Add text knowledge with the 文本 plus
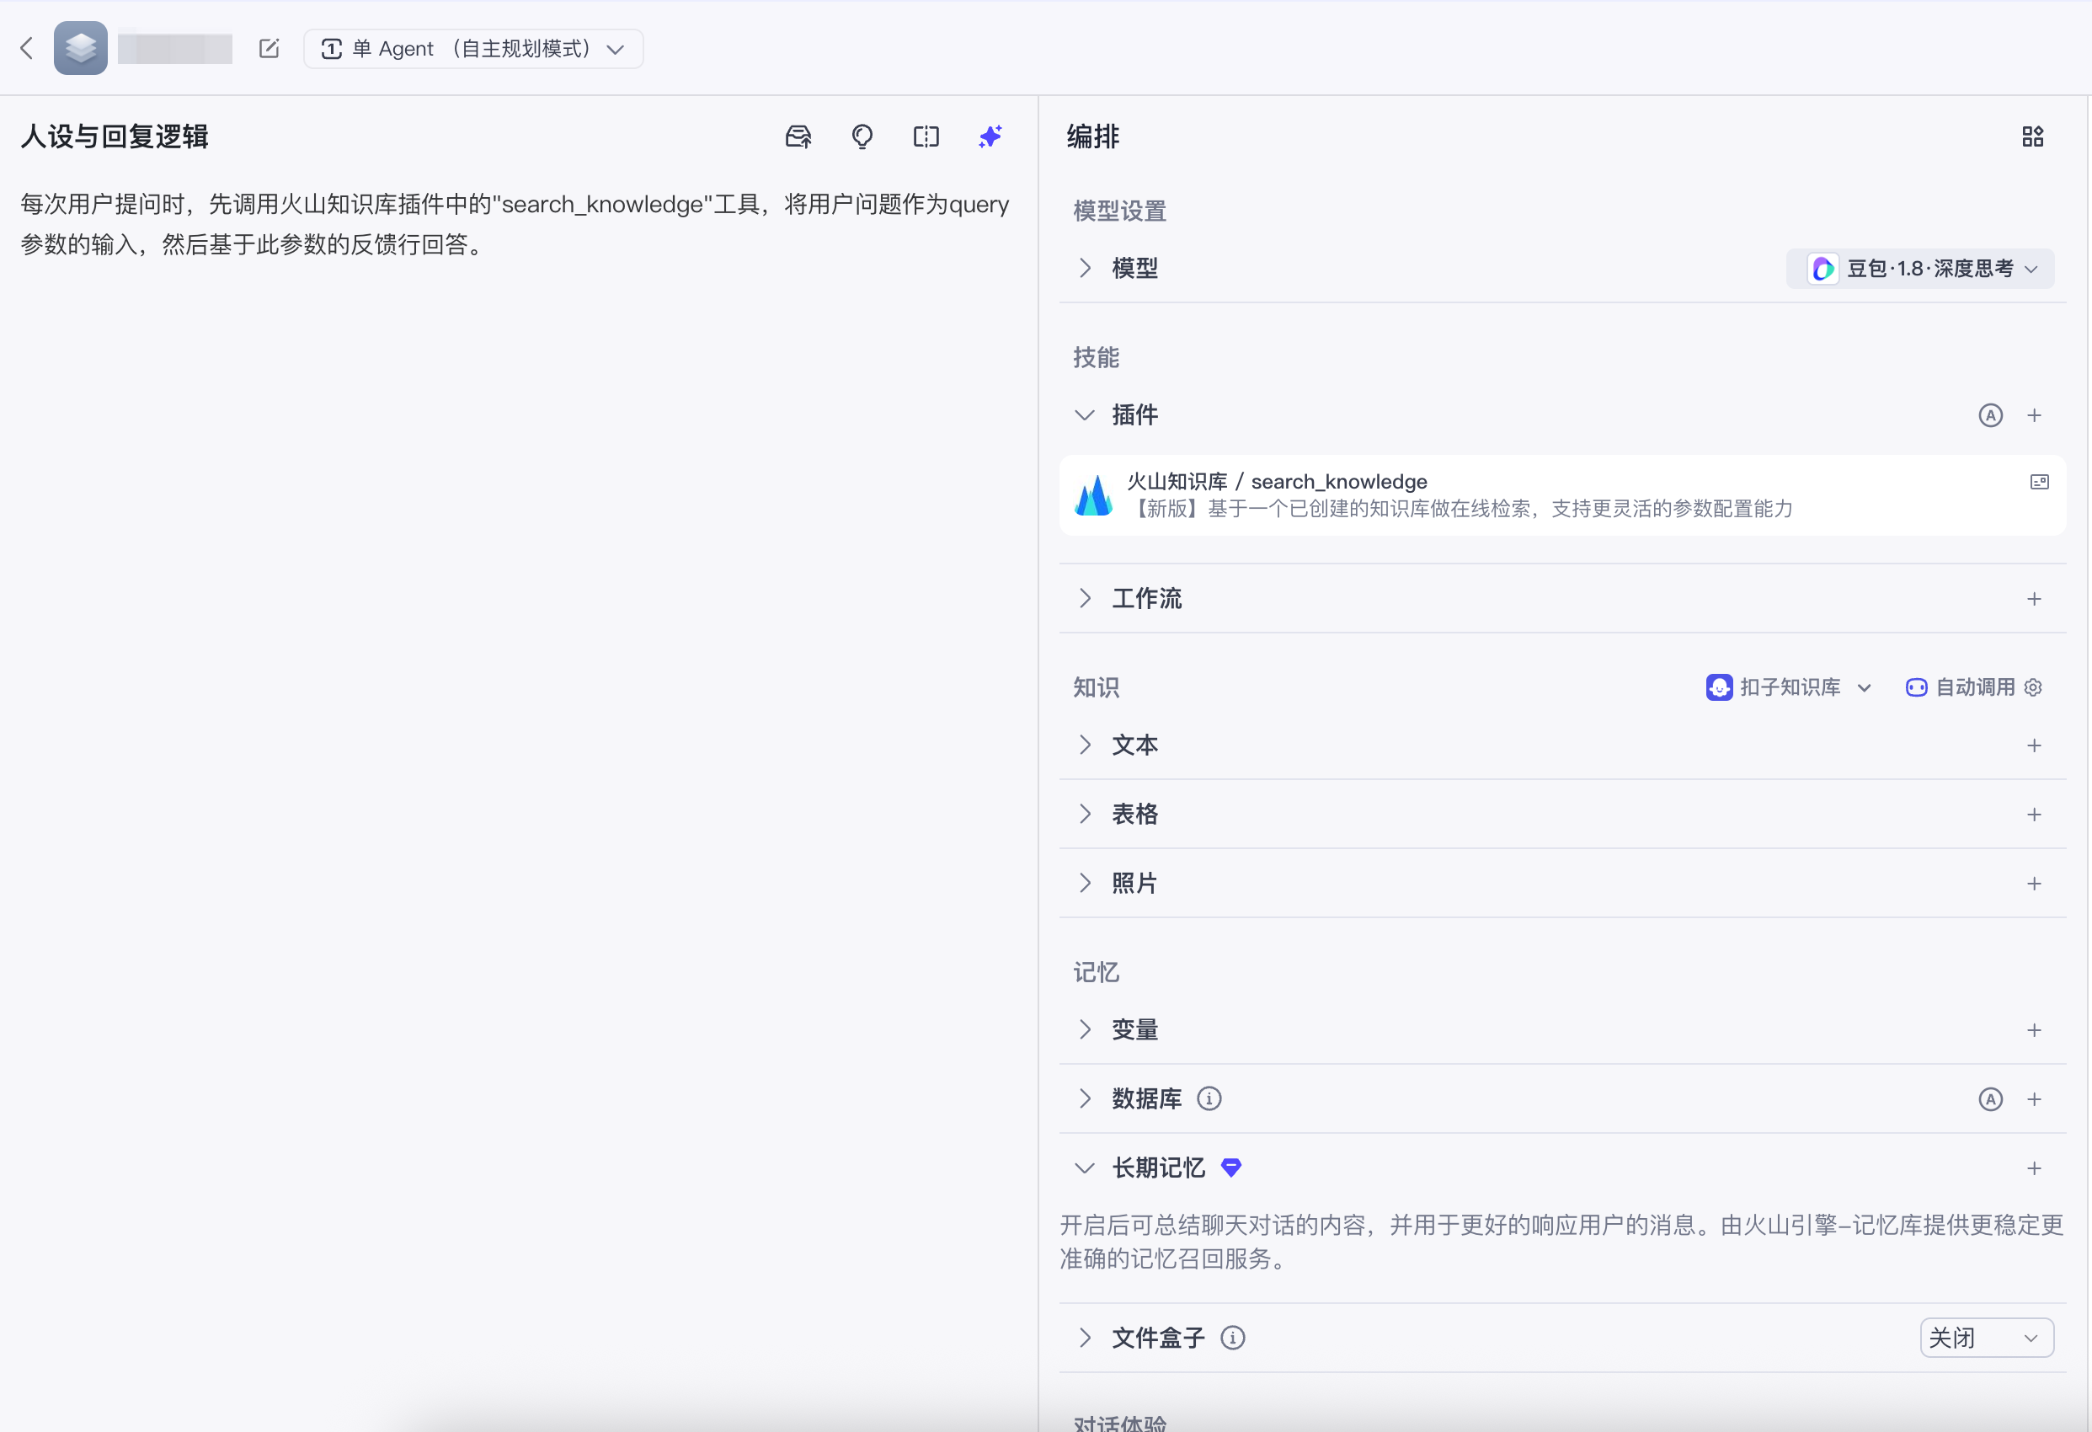Image resolution: width=2092 pixels, height=1432 pixels. (x=2035, y=745)
